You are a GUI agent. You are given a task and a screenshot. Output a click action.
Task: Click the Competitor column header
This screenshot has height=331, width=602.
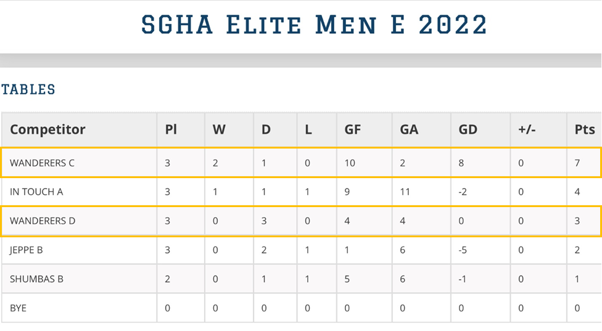pyautogui.click(x=47, y=129)
